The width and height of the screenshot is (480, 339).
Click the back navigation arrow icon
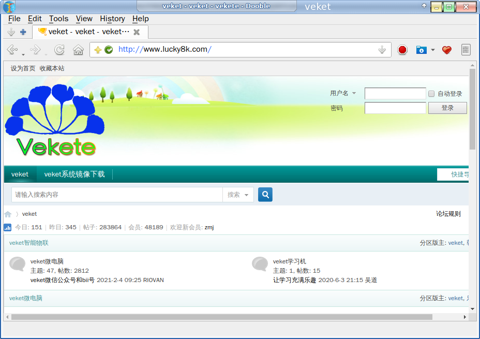click(x=12, y=49)
